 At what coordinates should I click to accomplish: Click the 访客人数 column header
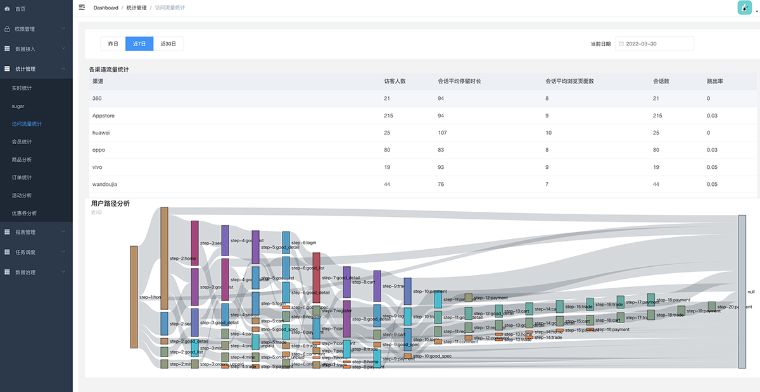coord(395,82)
